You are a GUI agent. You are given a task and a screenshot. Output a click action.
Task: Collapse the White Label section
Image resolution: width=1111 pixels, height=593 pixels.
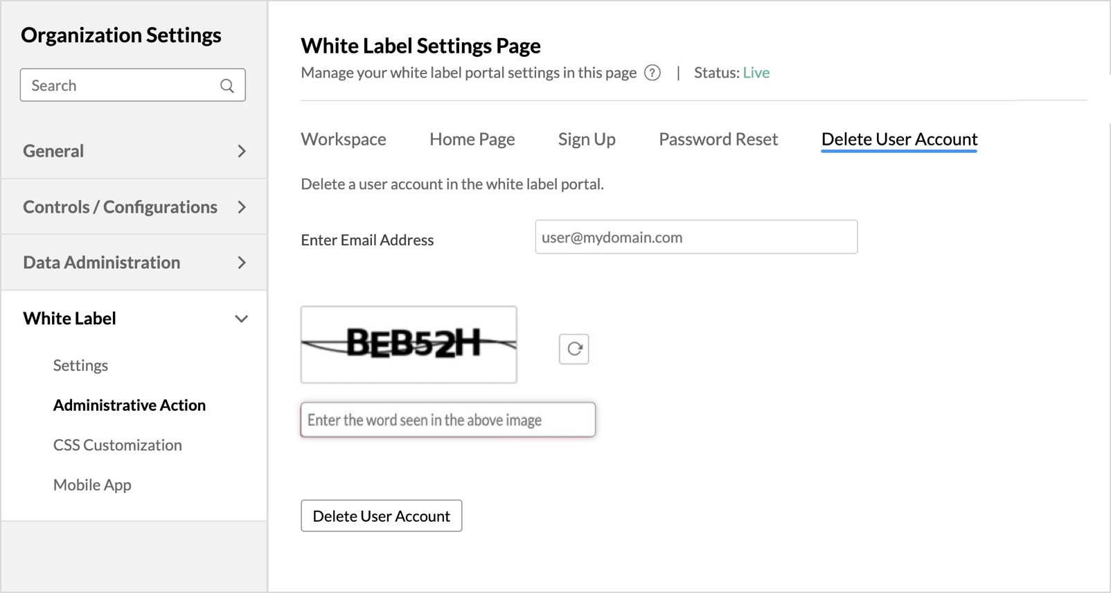point(134,319)
